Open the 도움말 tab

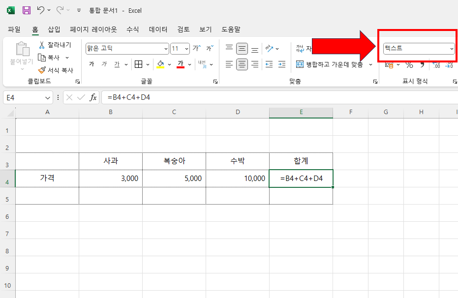(231, 30)
